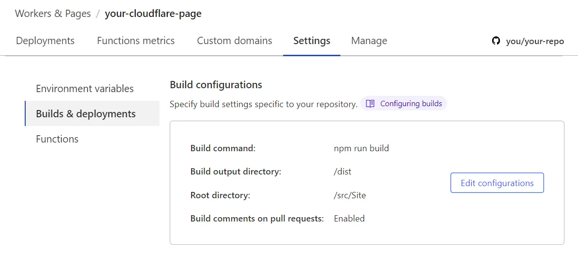The image size is (578, 253).
Task: Switch to the Functions metrics tab
Action: pos(136,41)
